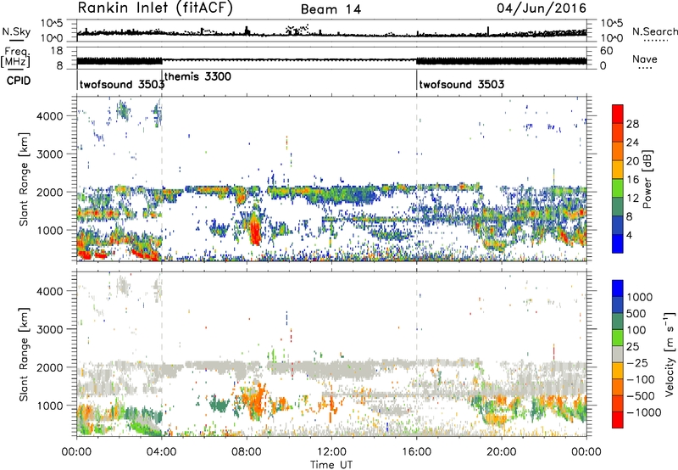The image size is (678, 470).
Task: Click the '08:00' time tick label
Action: [x=247, y=452]
